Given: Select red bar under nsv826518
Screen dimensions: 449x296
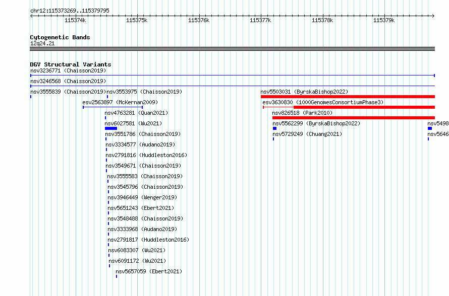Looking at the screenshot, I should click(x=354, y=118).
